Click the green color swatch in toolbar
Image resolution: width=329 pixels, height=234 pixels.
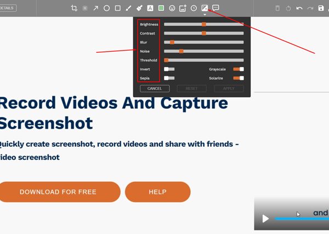point(161,8)
